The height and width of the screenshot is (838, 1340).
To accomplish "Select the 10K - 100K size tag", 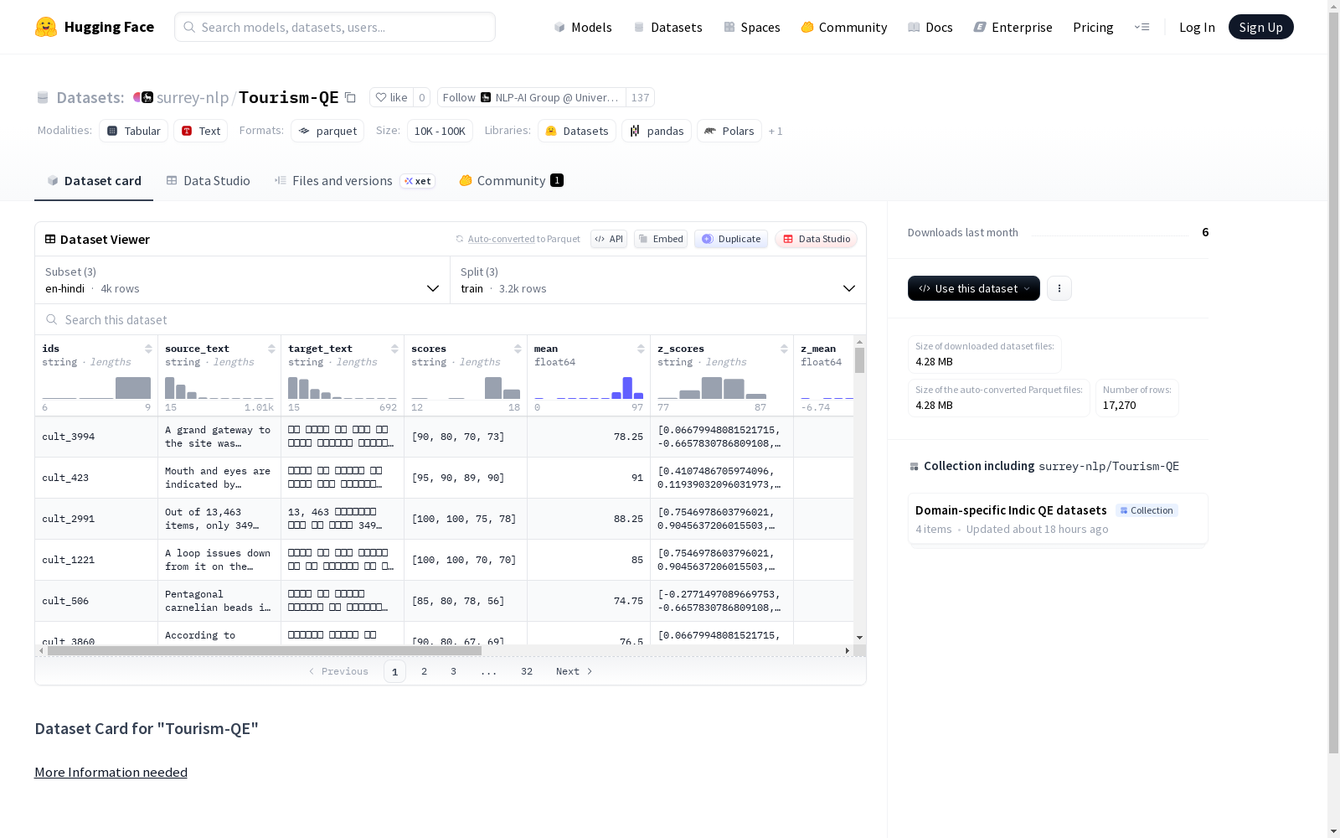I will (x=440, y=131).
